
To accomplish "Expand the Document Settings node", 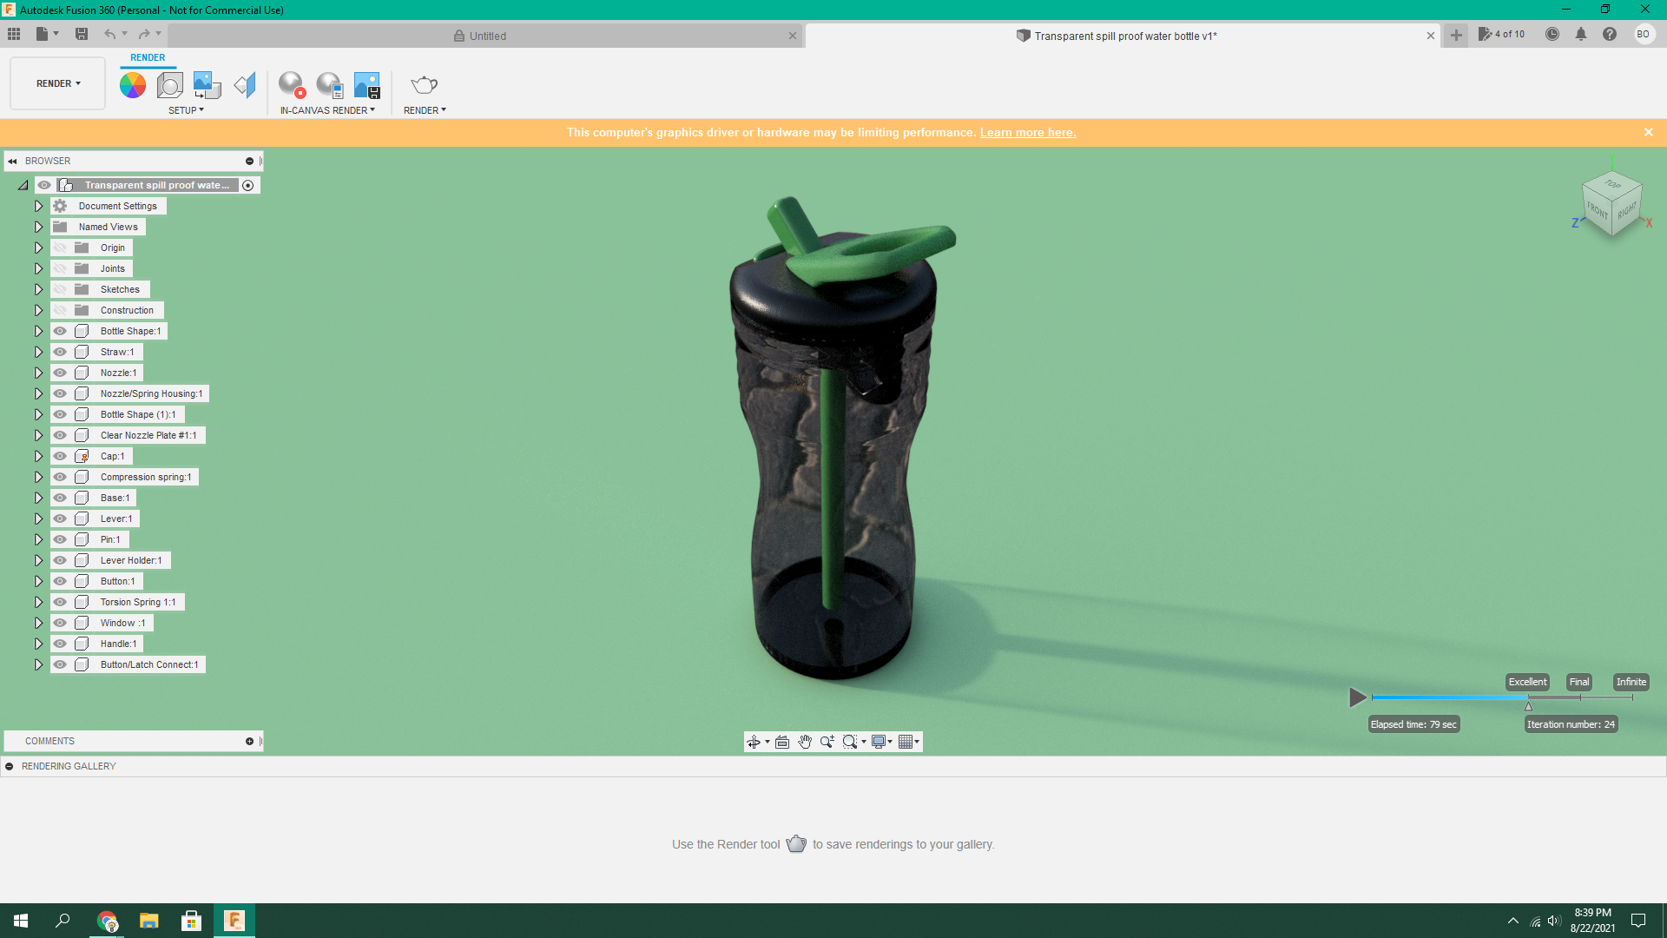I will pos(38,206).
